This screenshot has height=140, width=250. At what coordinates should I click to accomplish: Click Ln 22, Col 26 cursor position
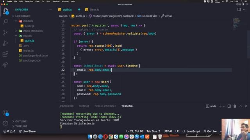[x=134, y=131]
